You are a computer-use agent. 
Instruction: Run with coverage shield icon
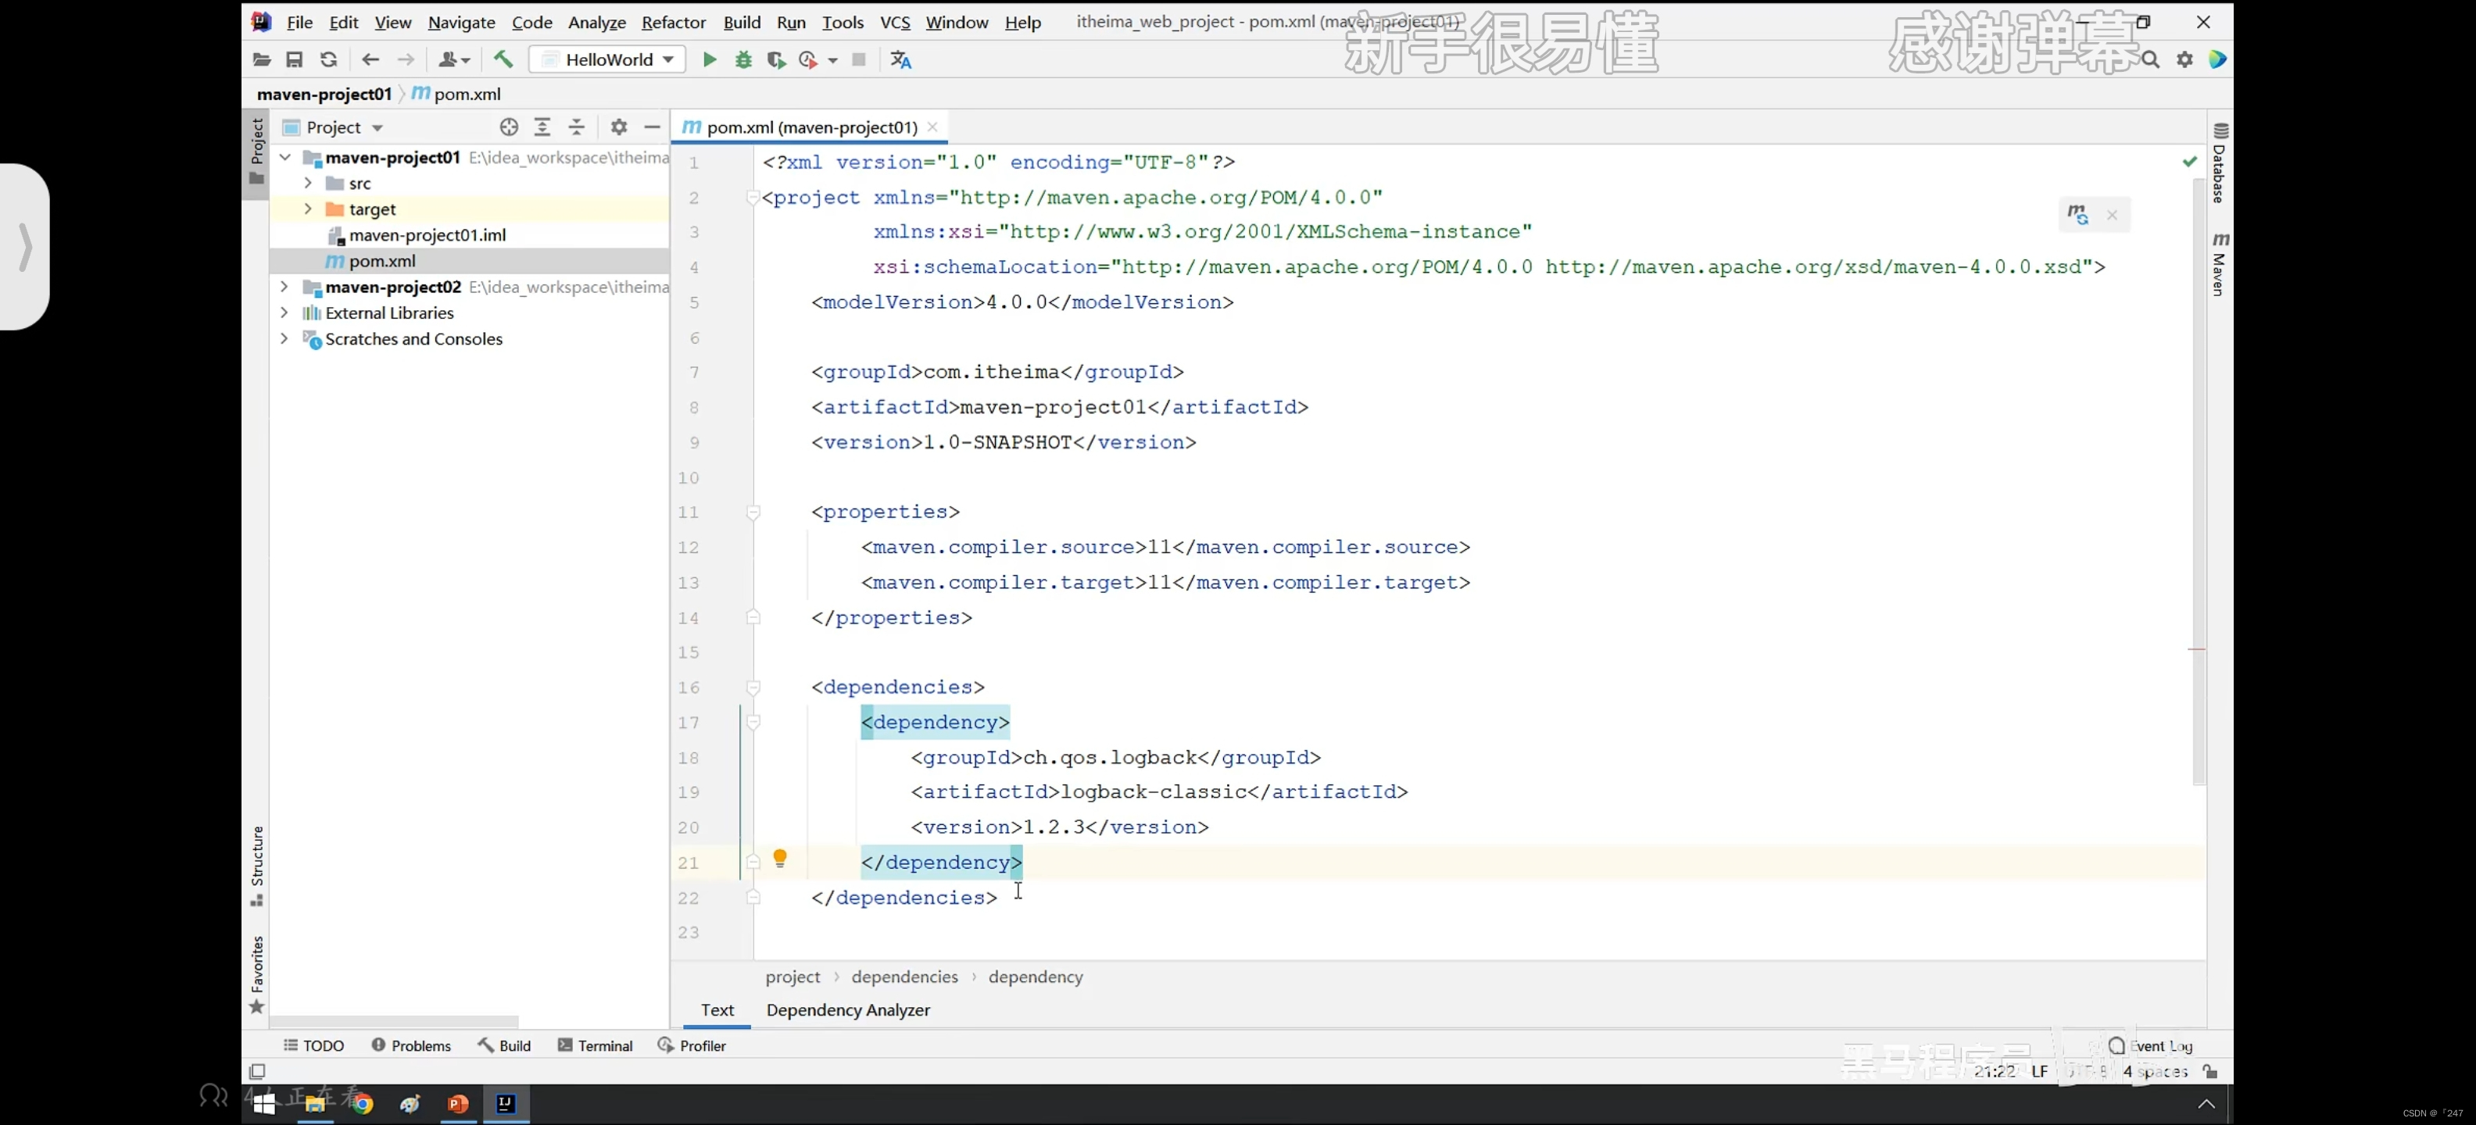[x=775, y=59]
